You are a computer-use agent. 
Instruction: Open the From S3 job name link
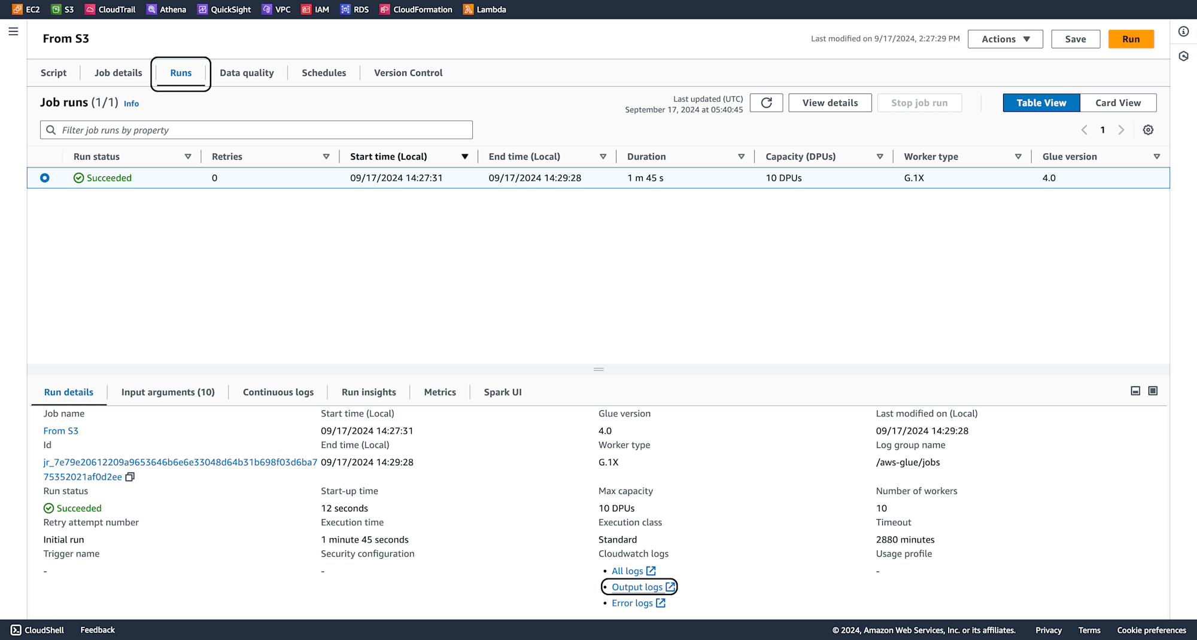pos(60,431)
